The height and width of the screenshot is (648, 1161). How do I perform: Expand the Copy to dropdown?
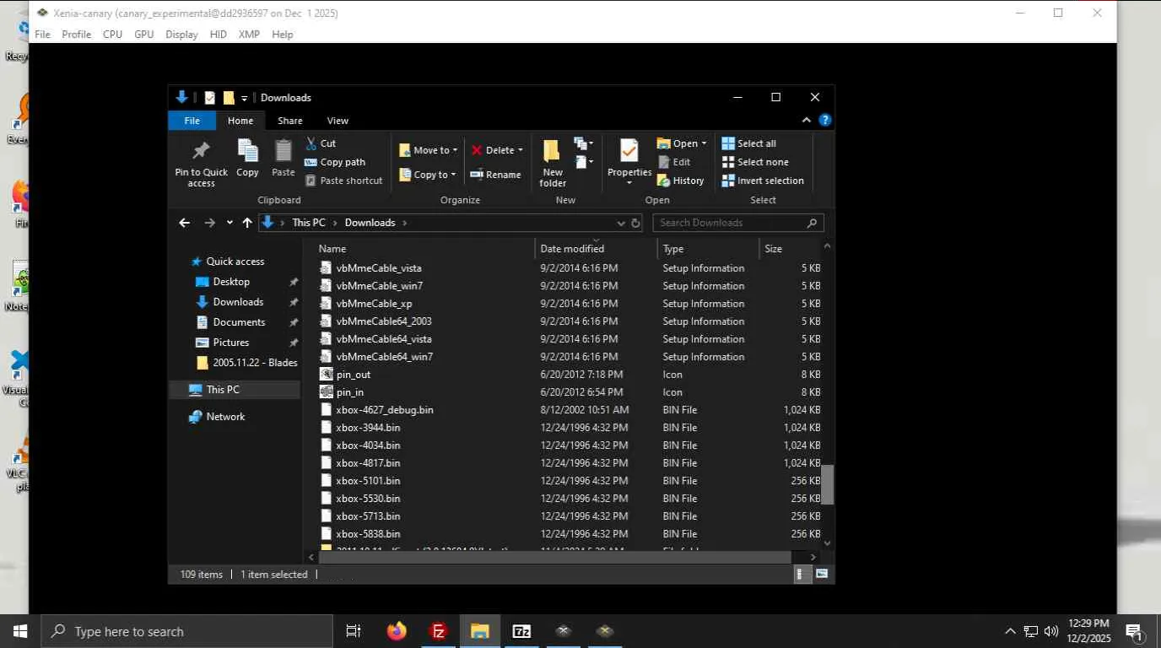tap(428, 175)
